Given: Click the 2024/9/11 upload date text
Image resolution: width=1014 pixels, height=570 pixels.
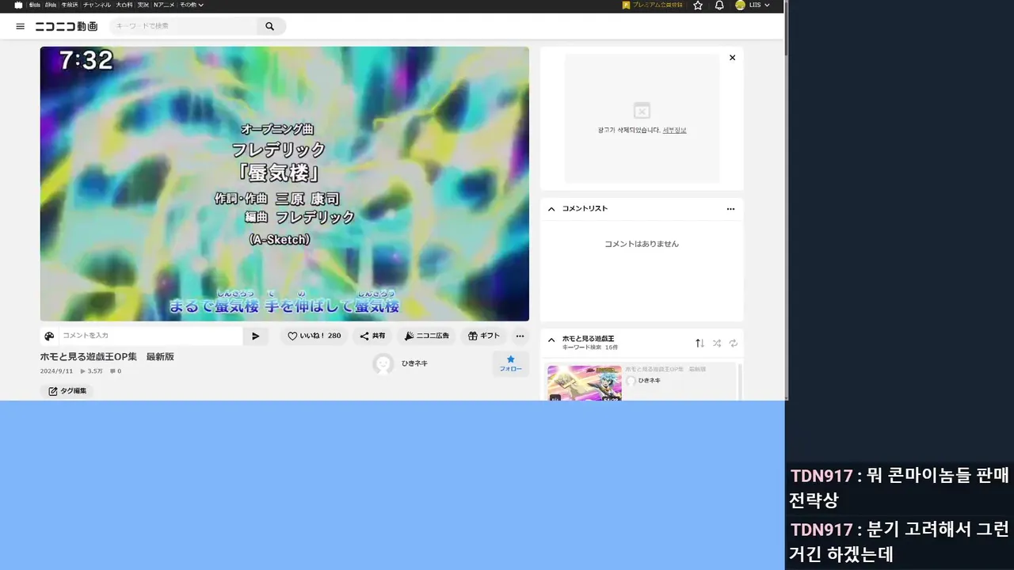Looking at the screenshot, I should point(56,370).
